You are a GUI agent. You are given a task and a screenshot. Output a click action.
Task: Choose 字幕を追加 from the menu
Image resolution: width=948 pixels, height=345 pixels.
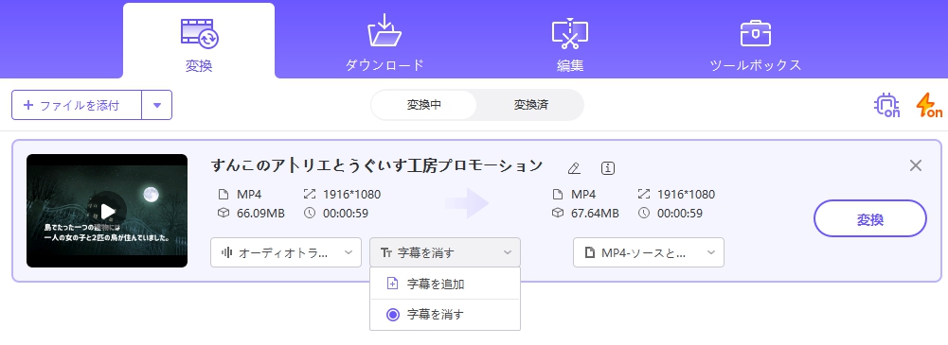point(445,284)
